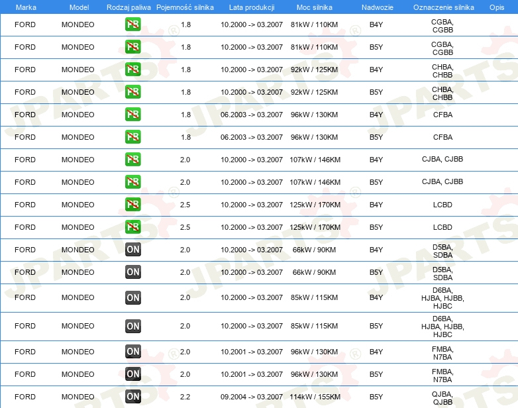Image resolution: width=518 pixels, height=408 pixels.
Task: Click petrol fuel icon in 107kW B5Y row
Action: click(x=132, y=181)
